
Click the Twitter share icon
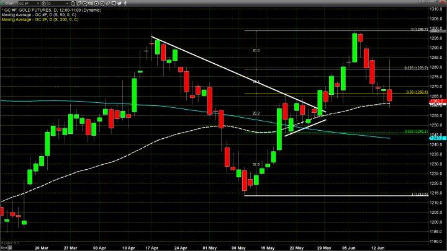click(x=120, y=4)
